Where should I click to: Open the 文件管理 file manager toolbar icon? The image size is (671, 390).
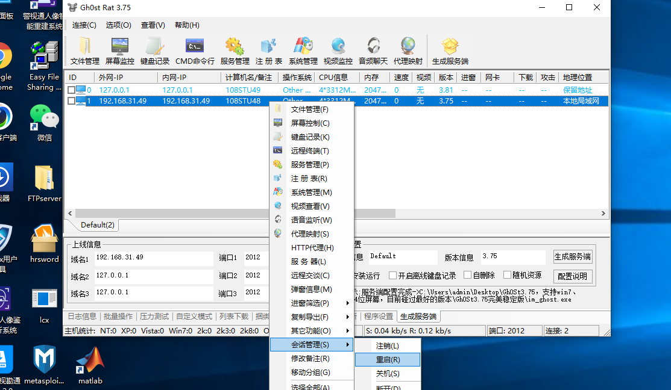[x=85, y=51]
